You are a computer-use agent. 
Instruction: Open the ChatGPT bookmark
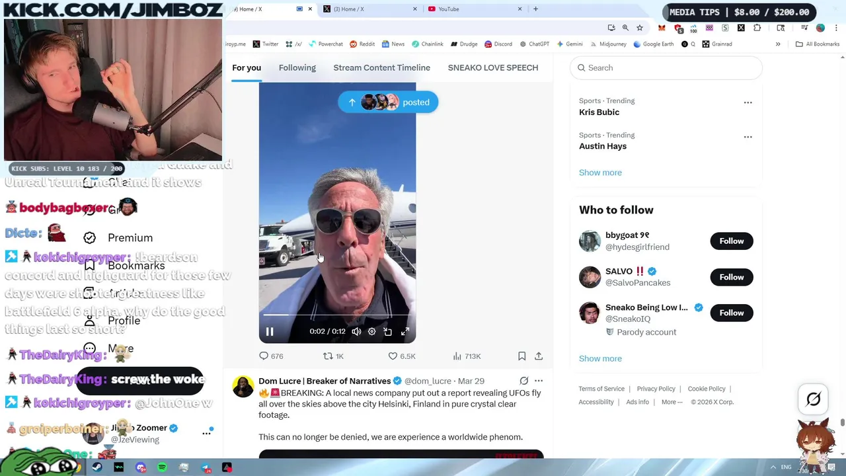pyautogui.click(x=535, y=44)
